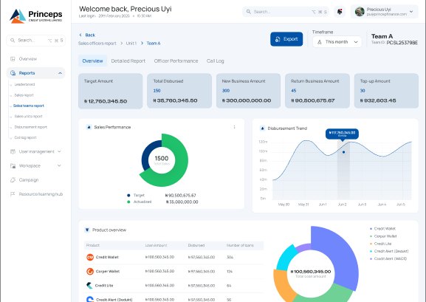Open the This month timeframe dropdown
This screenshot has height=302, width=426.
pyautogui.click(x=337, y=42)
